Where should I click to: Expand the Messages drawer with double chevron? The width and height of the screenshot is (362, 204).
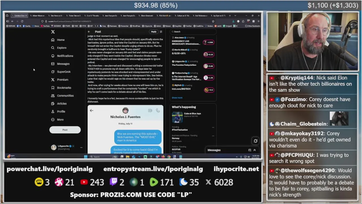click(x=255, y=150)
